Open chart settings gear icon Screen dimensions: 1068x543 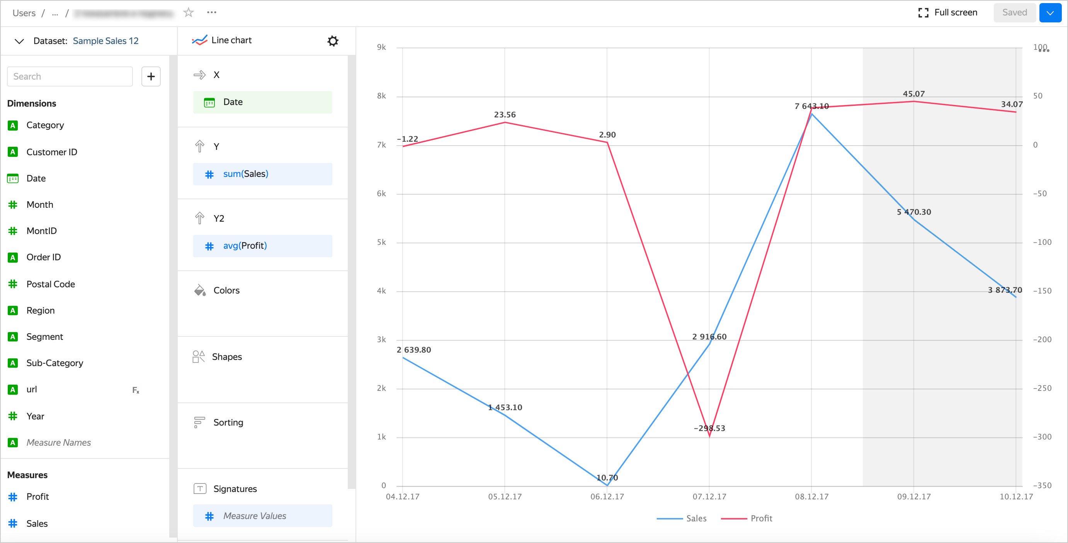click(333, 41)
